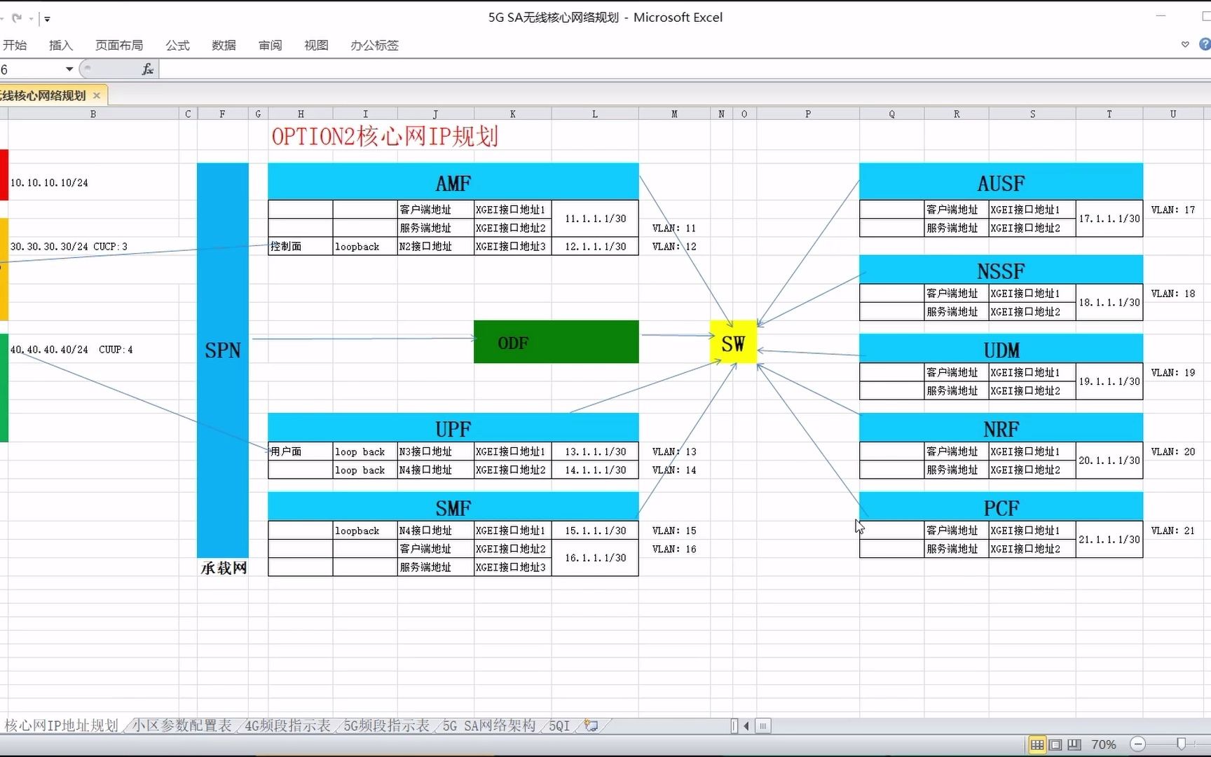Click the AUSF header cell
1211x757 pixels.
coord(1001,182)
